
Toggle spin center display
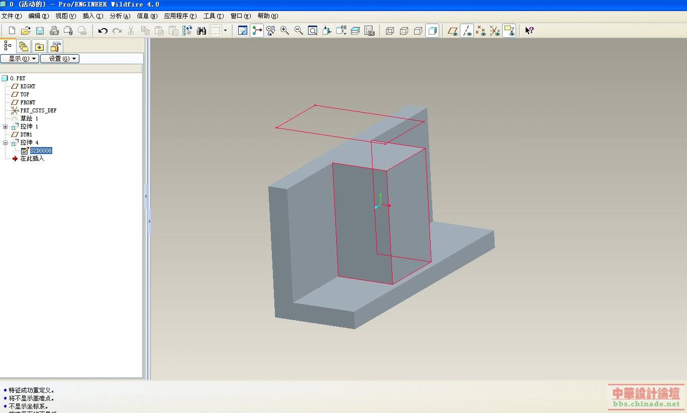(257, 31)
